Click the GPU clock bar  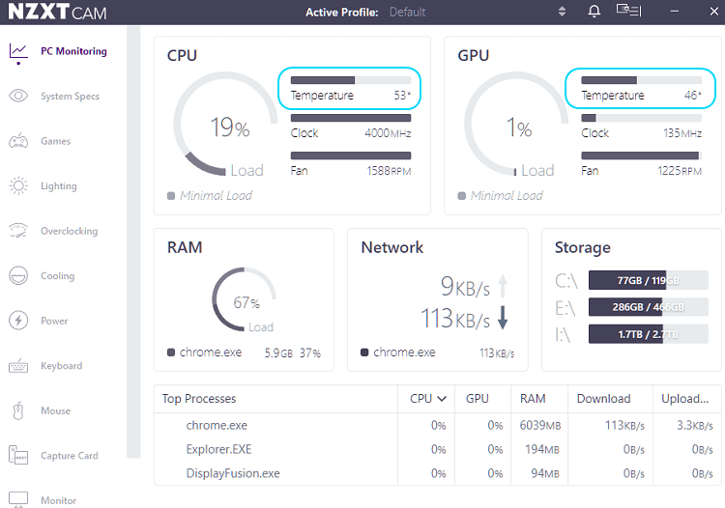[641, 118]
